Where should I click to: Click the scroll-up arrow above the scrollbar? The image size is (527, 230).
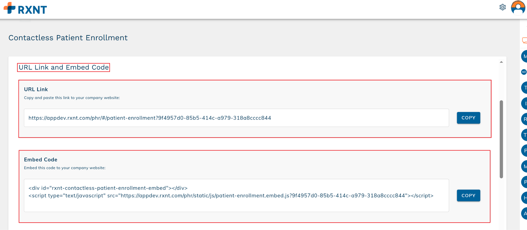pyautogui.click(x=501, y=62)
